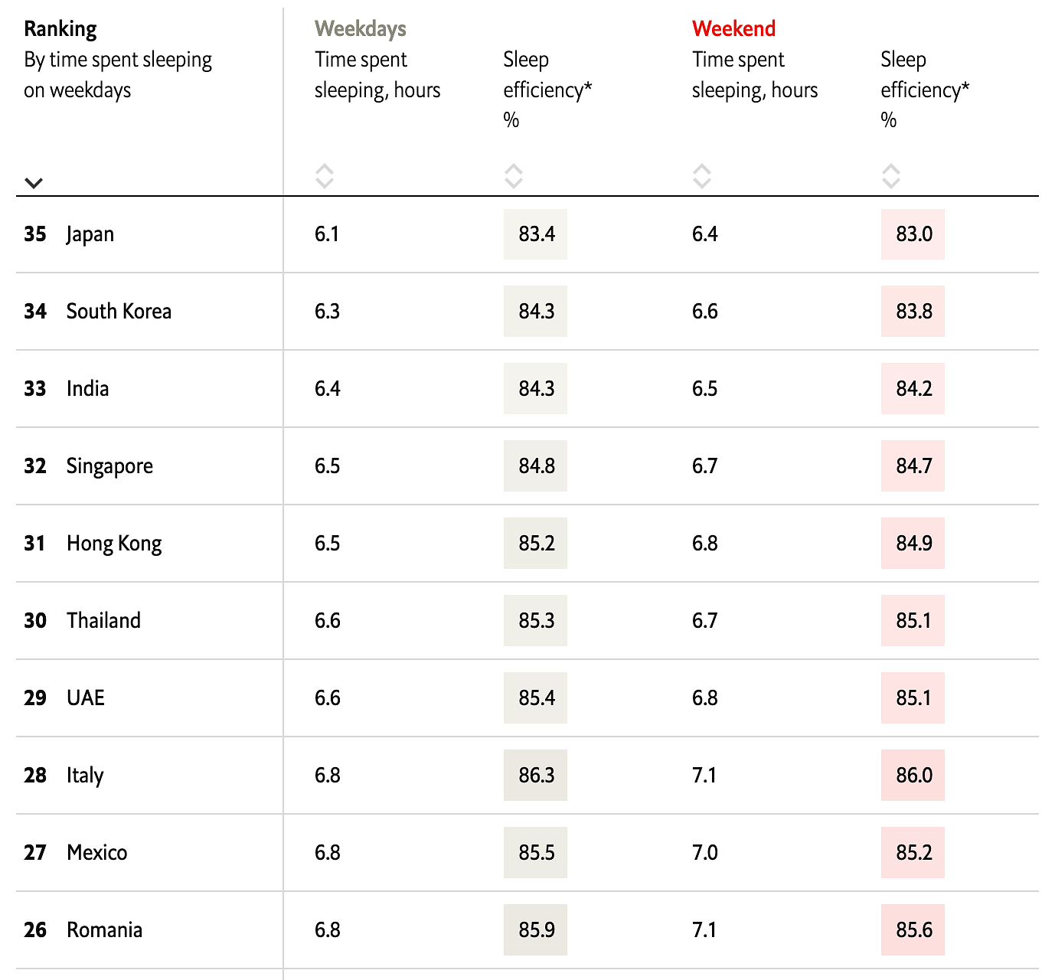Sort by weekday sleep efficiency
Viewport: 1055px width, 980px height.
click(x=514, y=176)
